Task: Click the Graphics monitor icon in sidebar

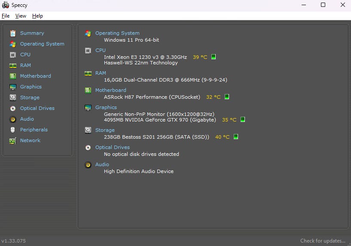Action: click(13, 87)
